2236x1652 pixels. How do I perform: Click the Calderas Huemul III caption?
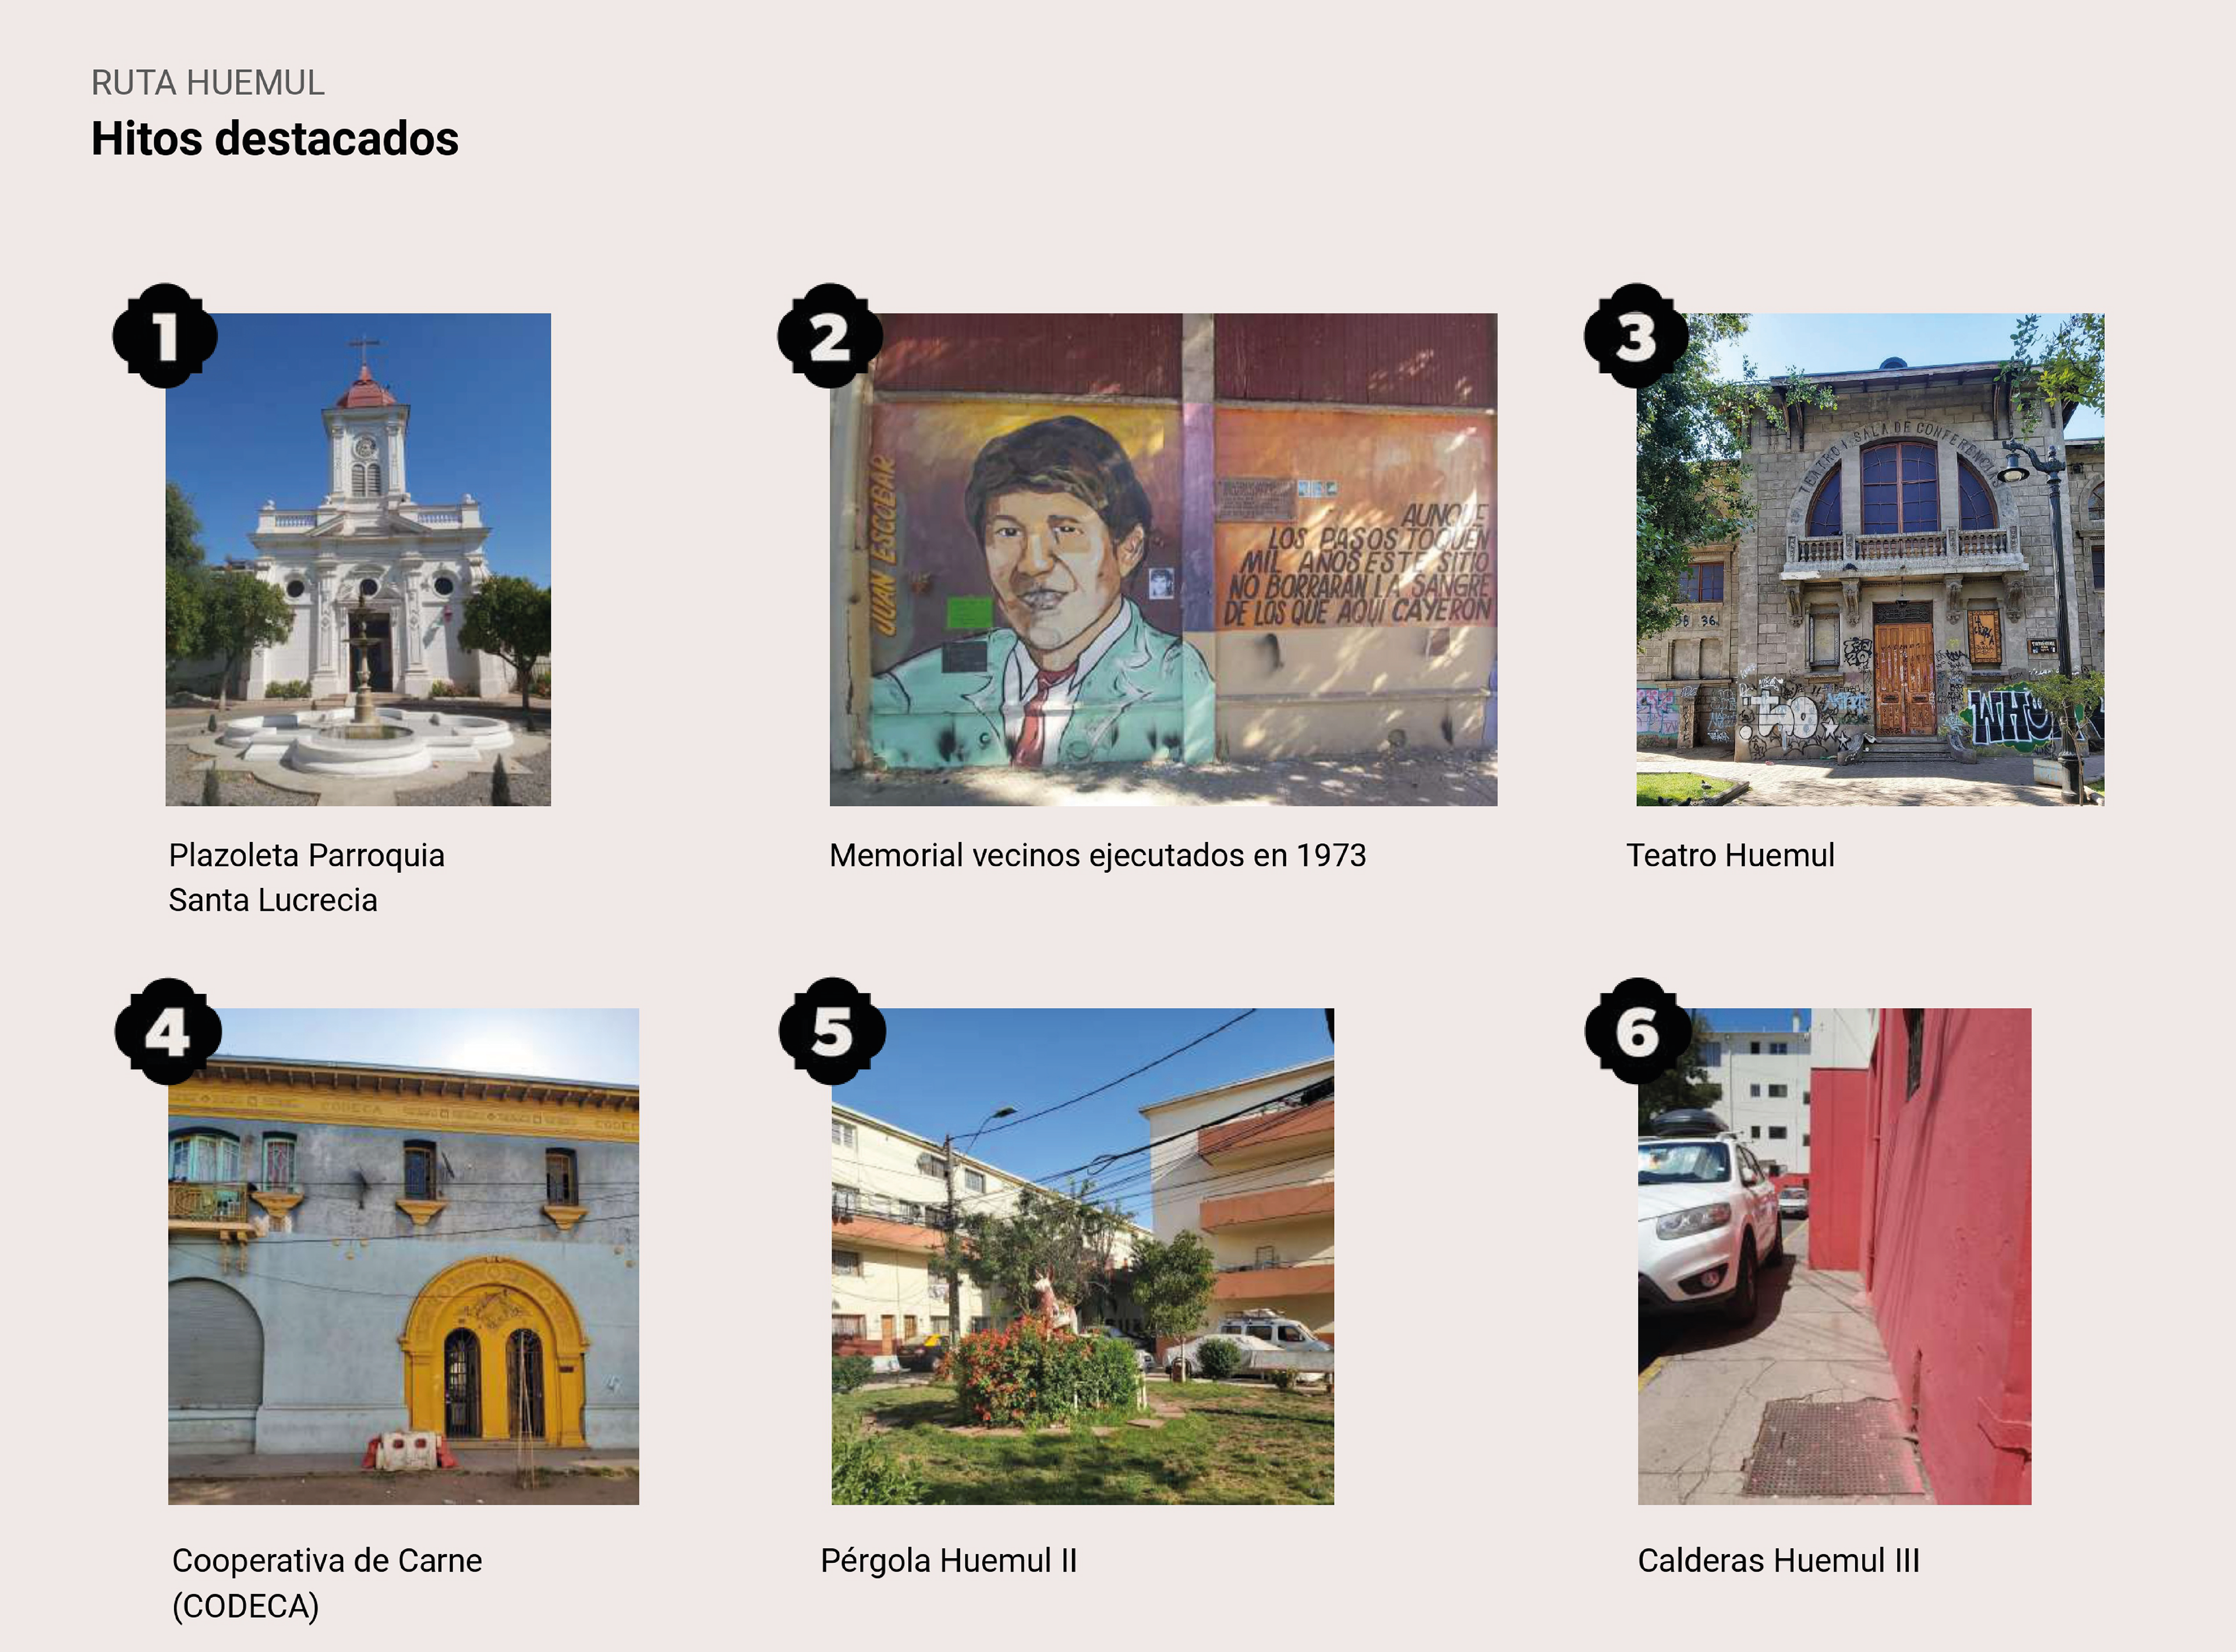[x=1778, y=1560]
